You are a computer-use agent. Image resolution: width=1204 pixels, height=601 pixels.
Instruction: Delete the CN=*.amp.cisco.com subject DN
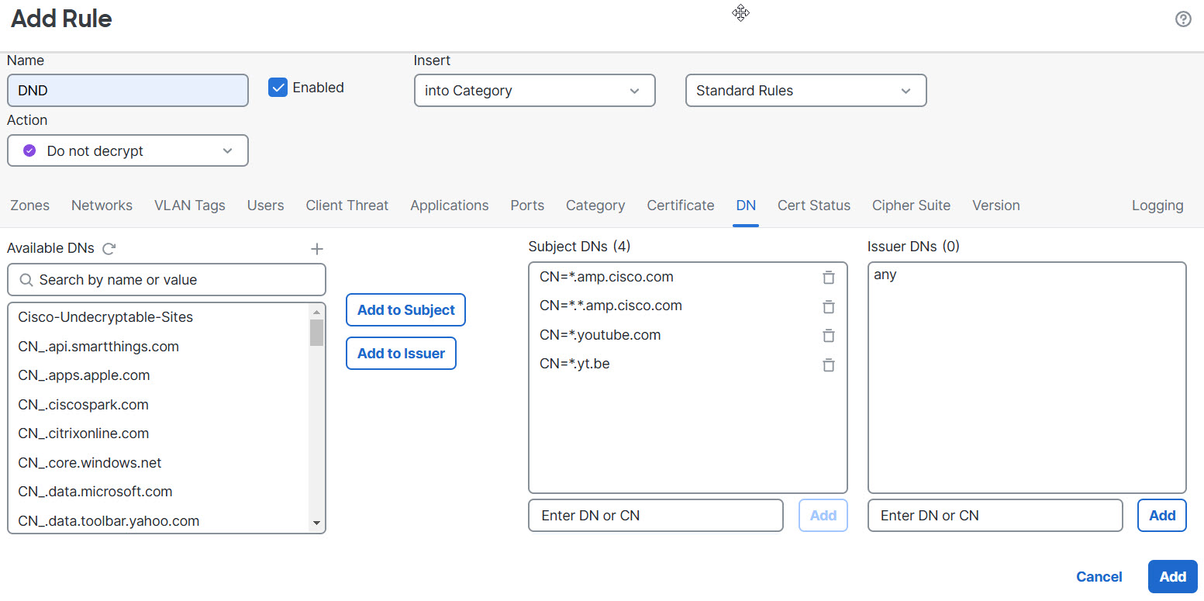point(828,277)
